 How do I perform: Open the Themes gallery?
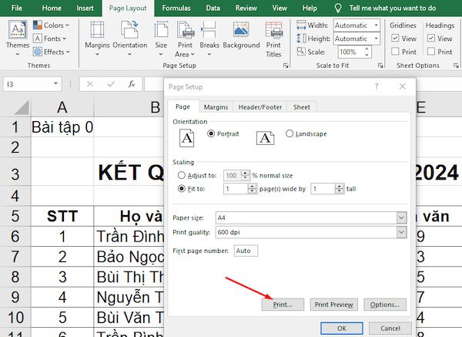coord(18,39)
